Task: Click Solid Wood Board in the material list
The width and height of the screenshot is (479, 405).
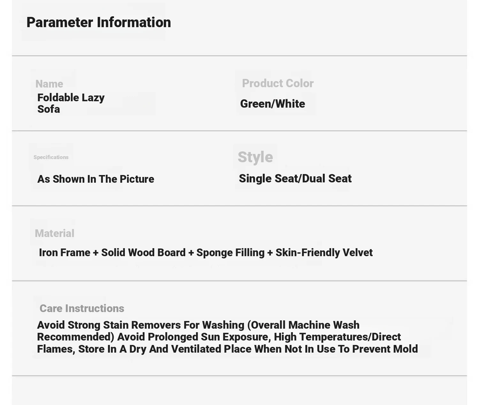Action: (143, 253)
